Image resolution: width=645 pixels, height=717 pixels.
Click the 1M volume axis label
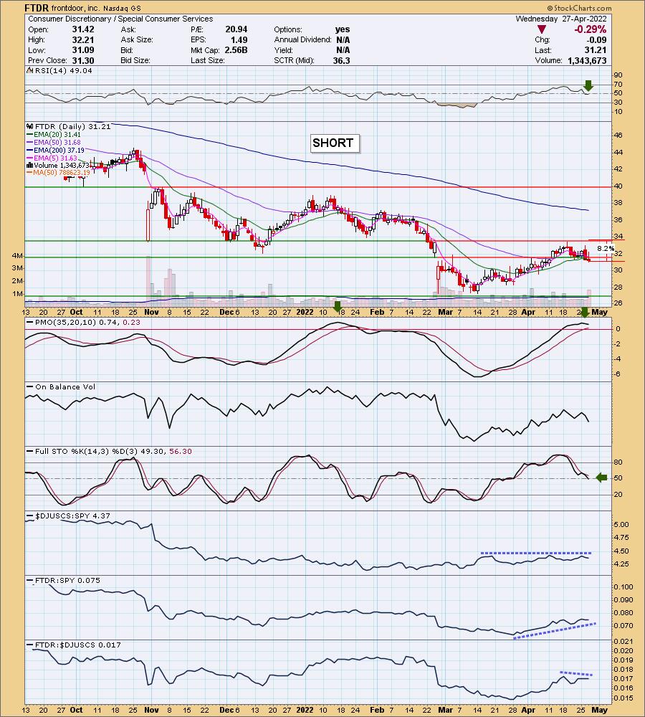[17, 294]
